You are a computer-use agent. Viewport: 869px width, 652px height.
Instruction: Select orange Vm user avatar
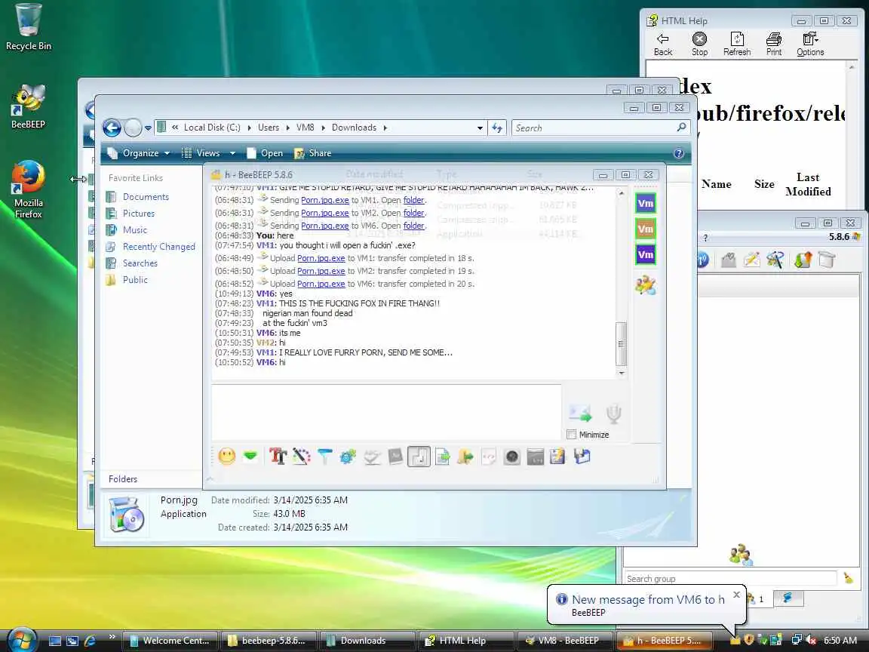(646, 229)
